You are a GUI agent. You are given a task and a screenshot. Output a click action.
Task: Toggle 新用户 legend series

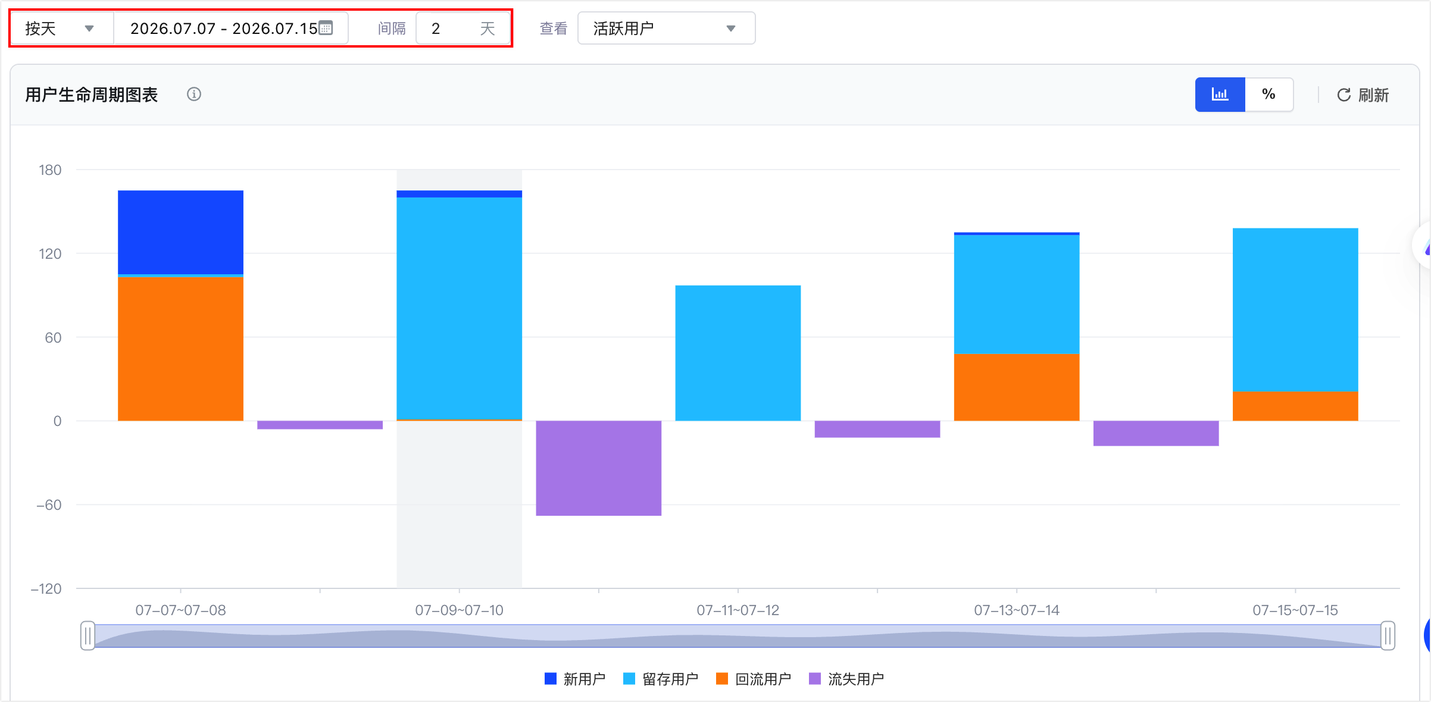click(575, 679)
